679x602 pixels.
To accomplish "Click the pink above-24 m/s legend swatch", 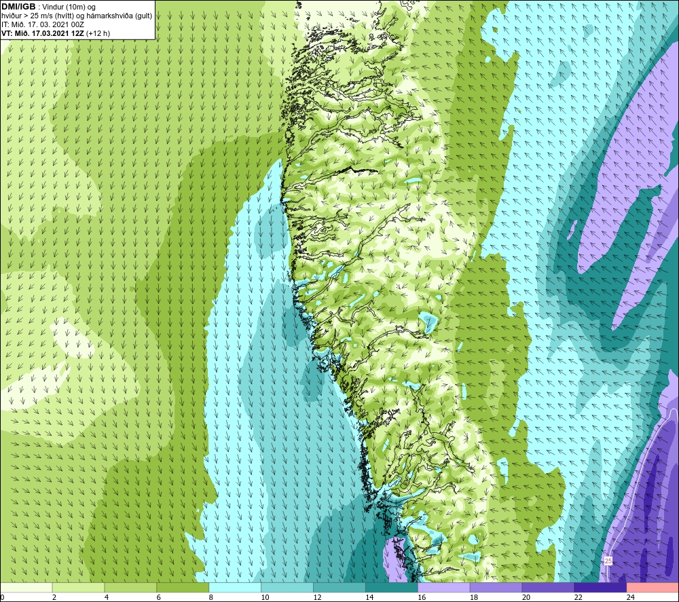I will pos(653,587).
